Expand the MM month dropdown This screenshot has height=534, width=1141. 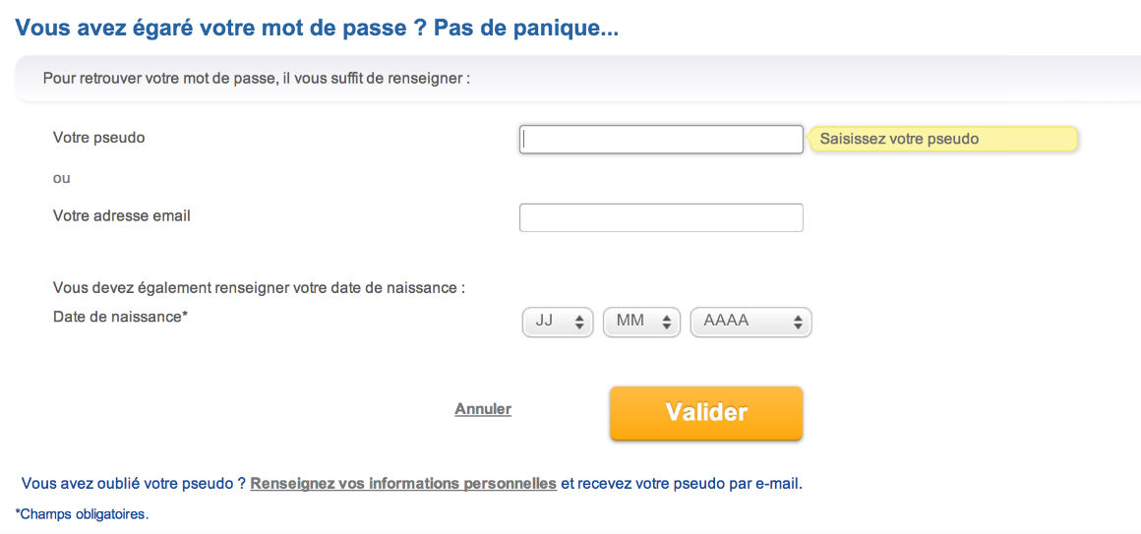click(x=641, y=322)
